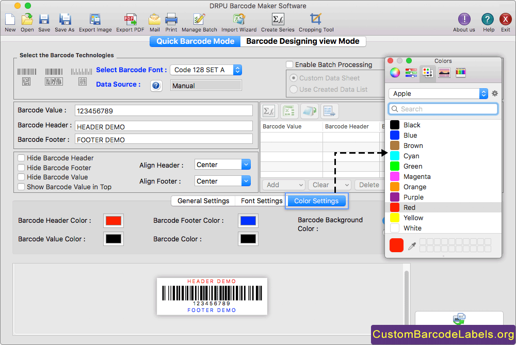Check Show Barcode Value in Top
Image resolution: width=516 pixels, height=345 pixels.
tap(21, 187)
